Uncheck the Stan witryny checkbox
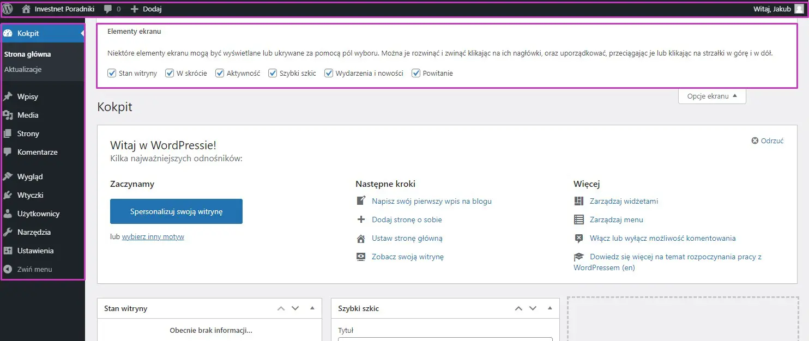 pyautogui.click(x=112, y=73)
